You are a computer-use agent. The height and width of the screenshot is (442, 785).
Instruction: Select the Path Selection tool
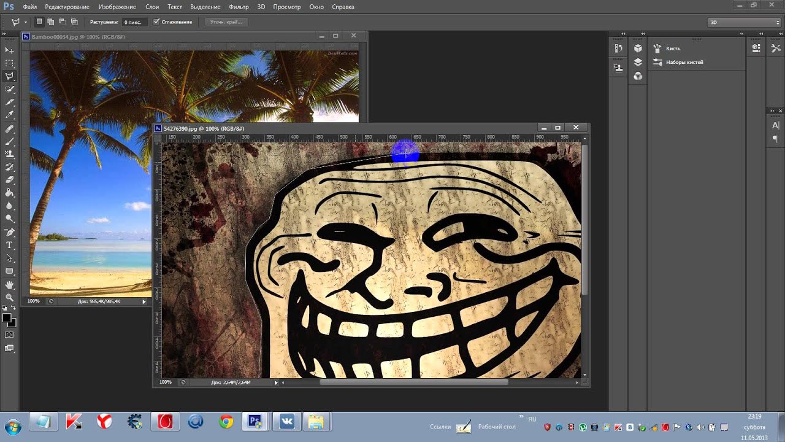click(x=9, y=258)
